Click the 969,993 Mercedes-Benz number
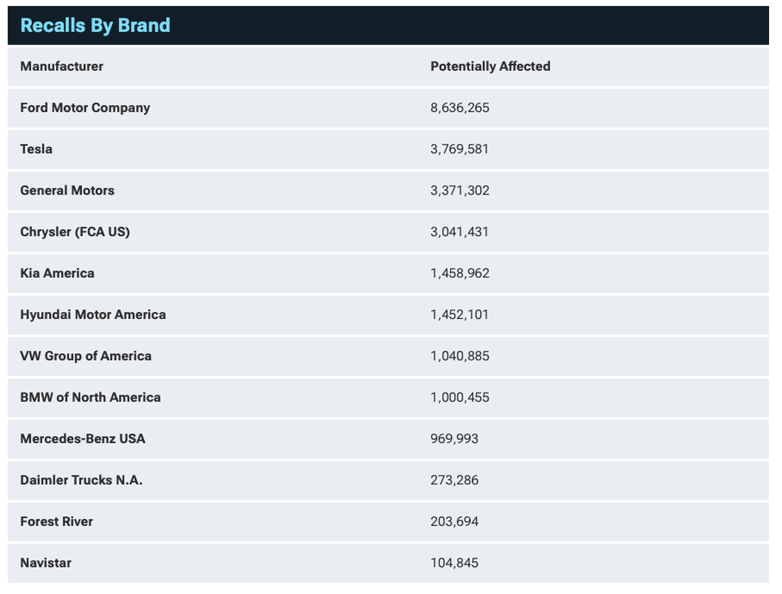The image size is (782, 594). click(454, 439)
